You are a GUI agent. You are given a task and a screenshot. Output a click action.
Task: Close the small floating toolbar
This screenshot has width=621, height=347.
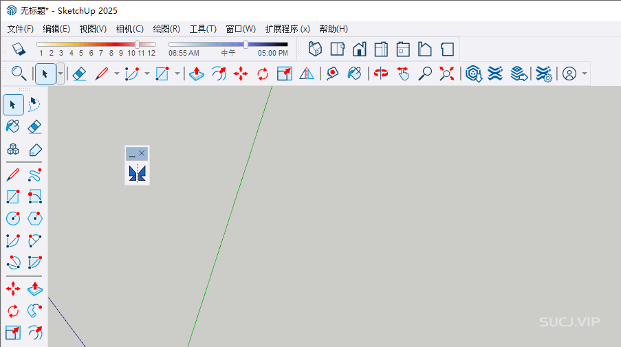[142, 153]
